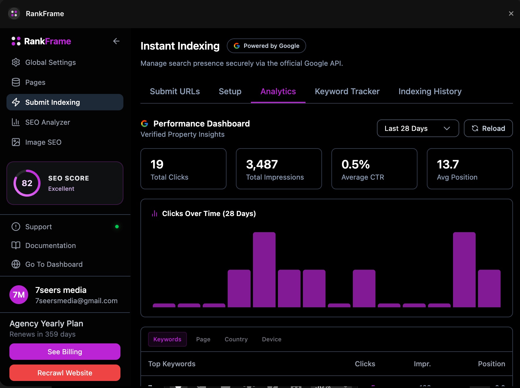The width and height of the screenshot is (520, 388).
Task: Select the Keywords filter pill
Action: [x=167, y=339]
